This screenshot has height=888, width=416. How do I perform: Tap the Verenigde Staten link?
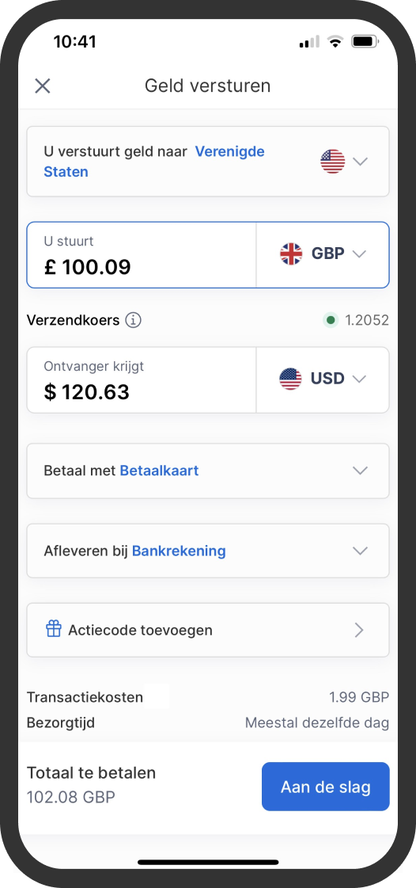click(154, 162)
